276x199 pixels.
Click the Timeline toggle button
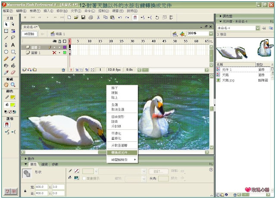[x=29, y=34]
